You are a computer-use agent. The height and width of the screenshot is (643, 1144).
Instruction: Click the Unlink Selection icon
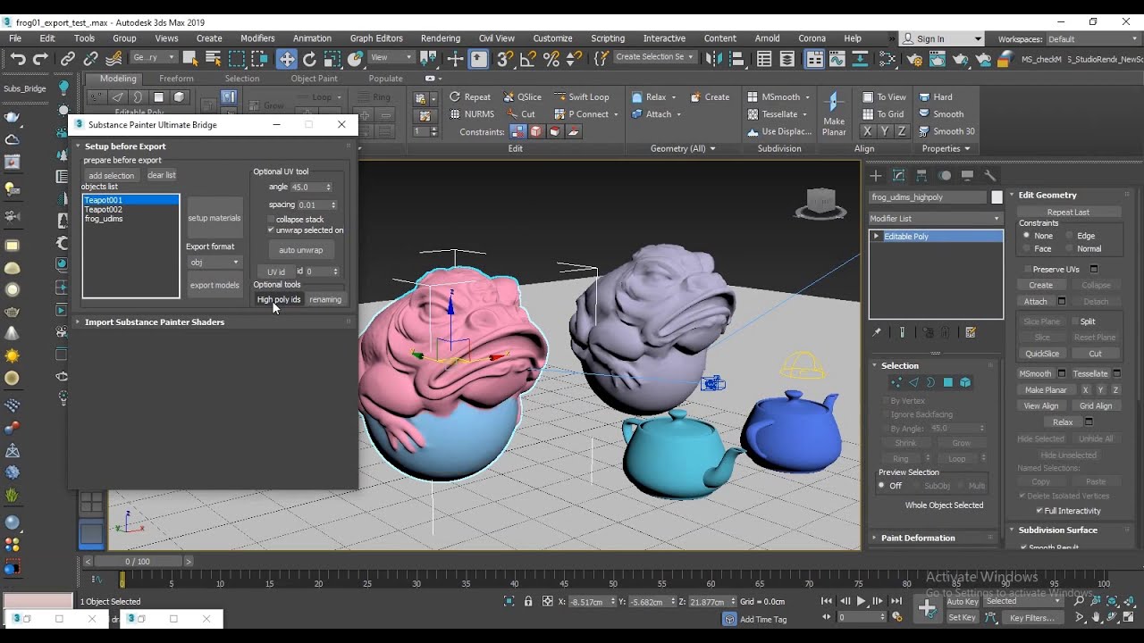(x=90, y=59)
